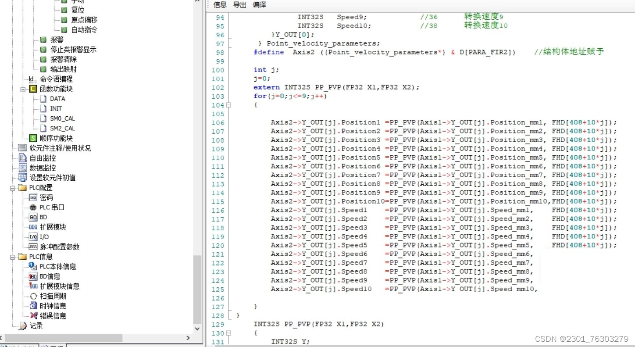This screenshot has height=347, width=635.
Task: Open the SM2_CAL function block
Action: coord(62,129)
